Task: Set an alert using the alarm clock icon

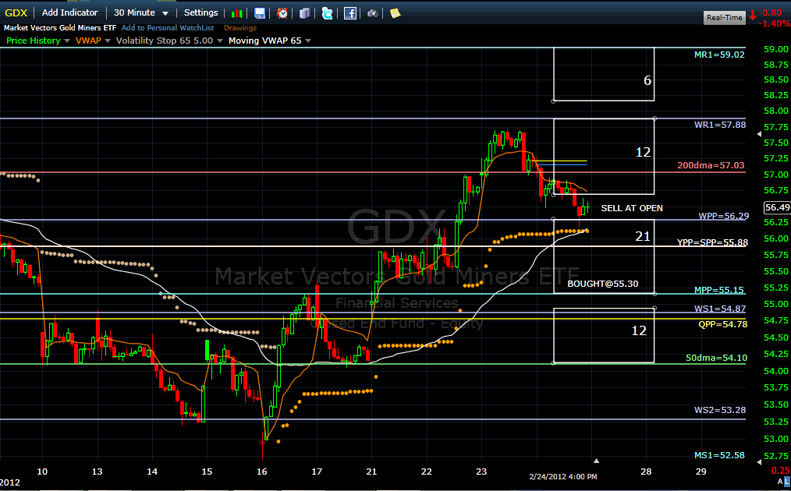Action: point(282,13)
